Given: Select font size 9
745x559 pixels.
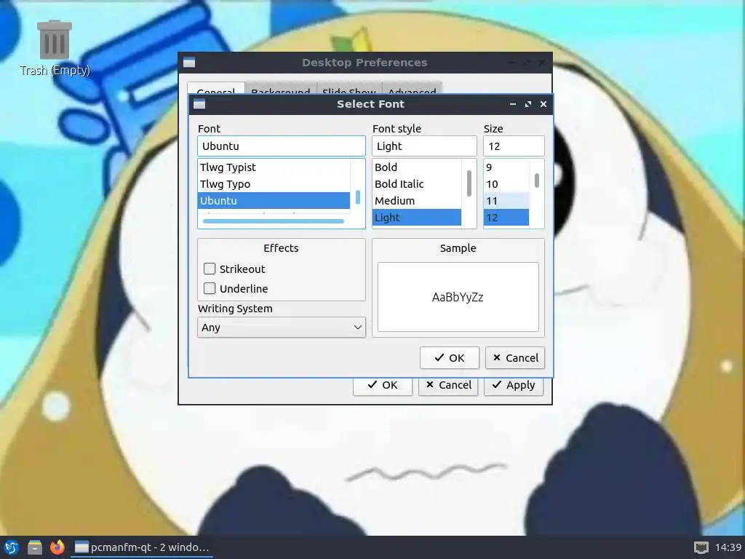Looking at the screenshot, I should pos(506,167).
